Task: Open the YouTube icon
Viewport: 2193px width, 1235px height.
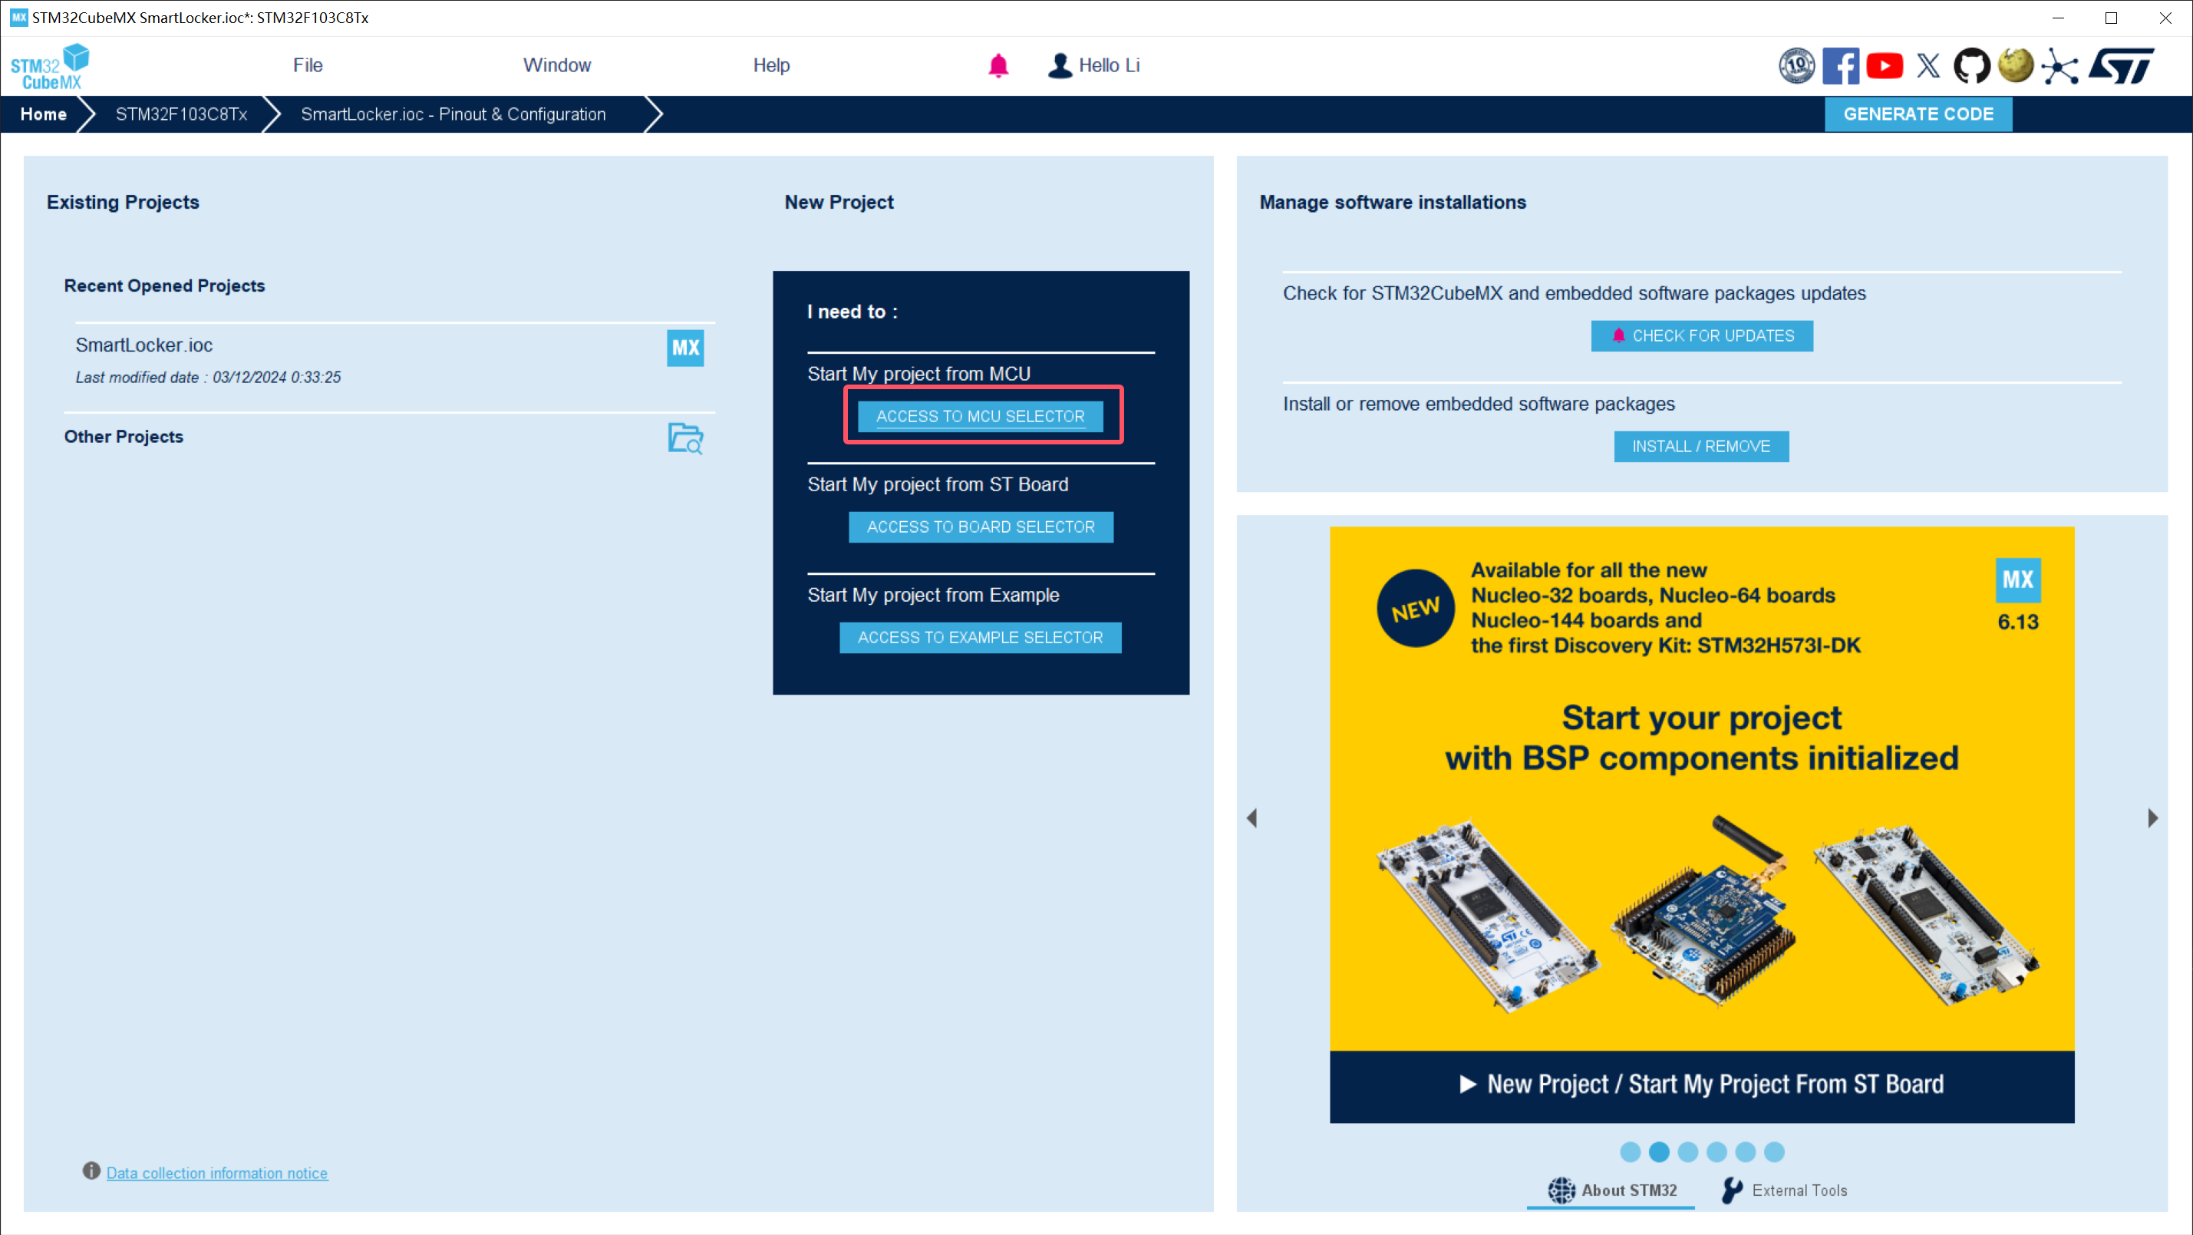Action: coord(1884,65)
